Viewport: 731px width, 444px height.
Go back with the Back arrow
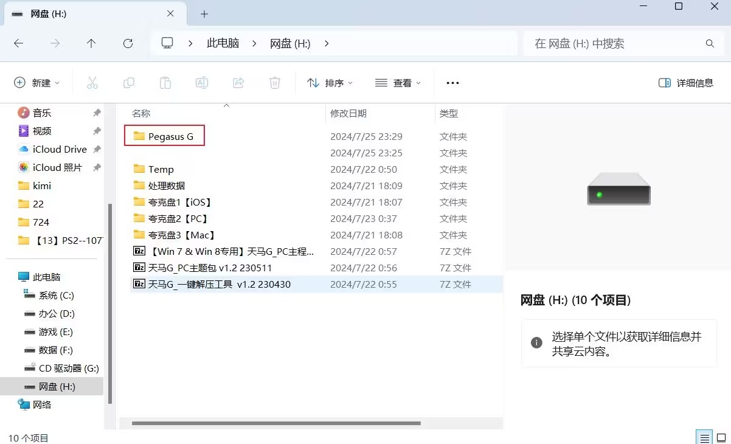pos(19,43)
